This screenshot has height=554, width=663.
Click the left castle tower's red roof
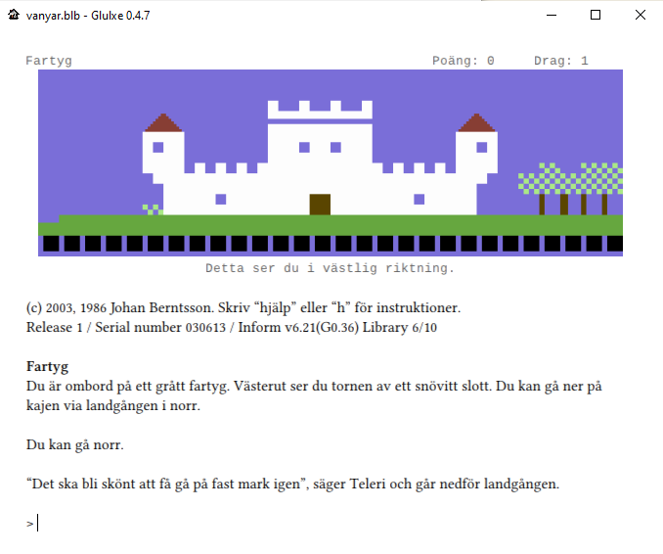point(163,123)
